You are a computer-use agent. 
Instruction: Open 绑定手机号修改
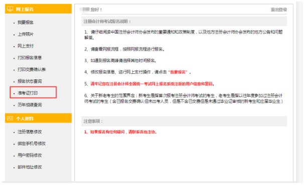point(32,144)
